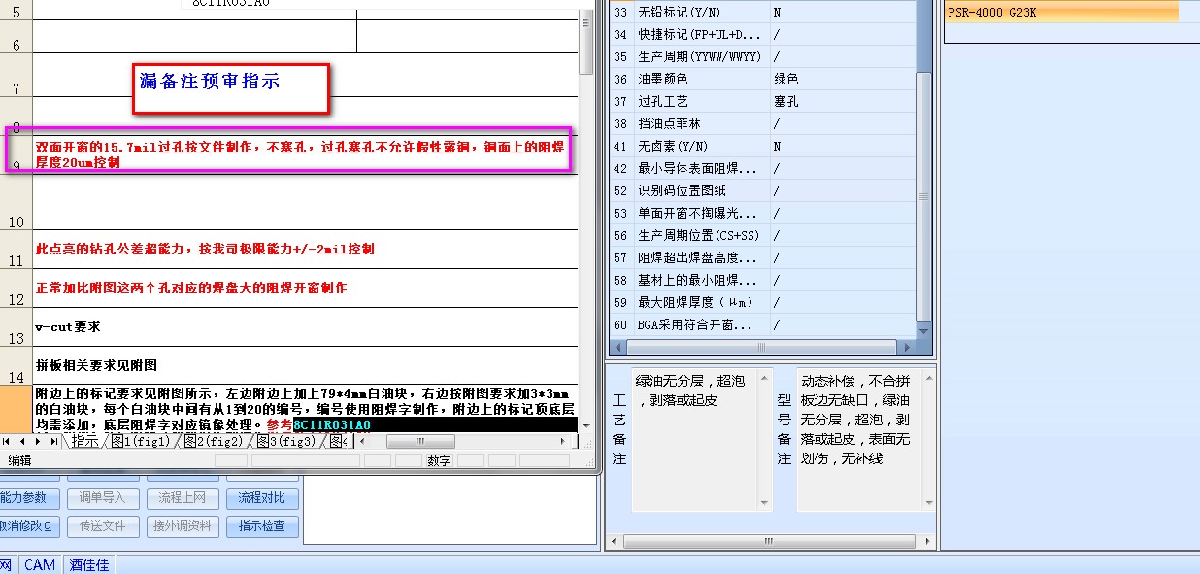Open the 图1(fig1) sheet tab
The image size is (1200, 574).
point(140,441)
